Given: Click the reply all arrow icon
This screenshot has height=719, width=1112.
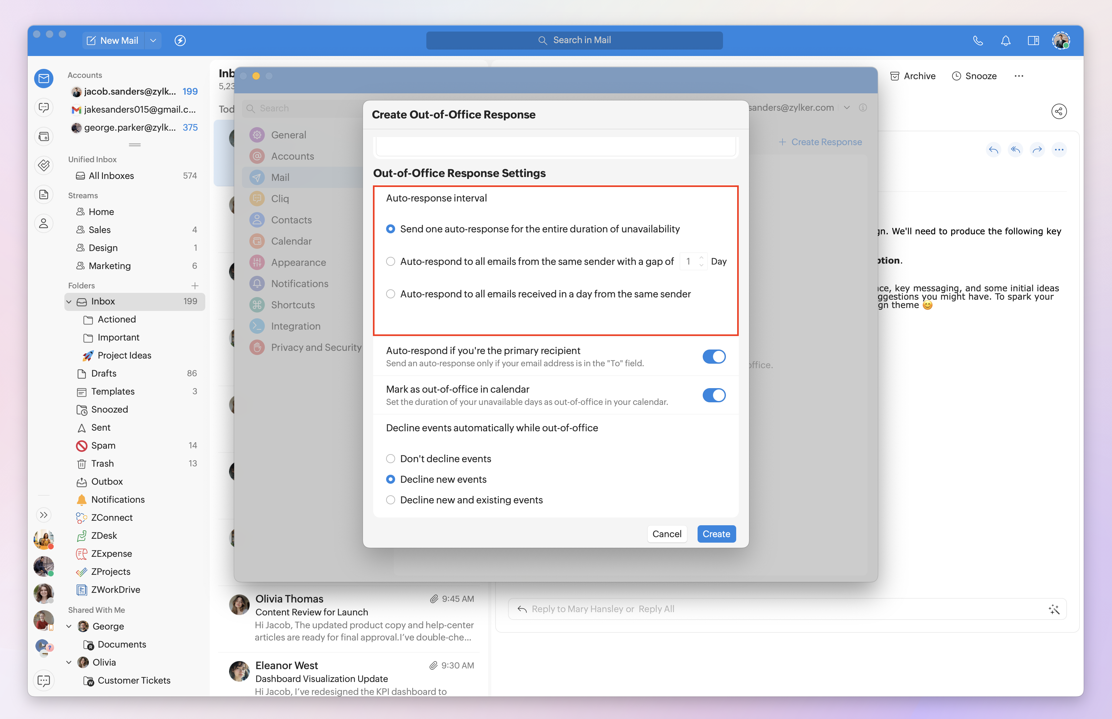Looking at the screenshot, I should pos(1015,150).
